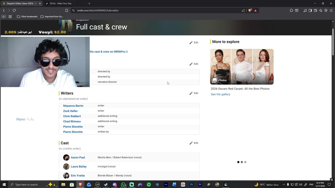Screen dimensions: 335x188
Task: Open the Oscars Red Carpet photo gallery image
Action: click(x=242, y=67)
